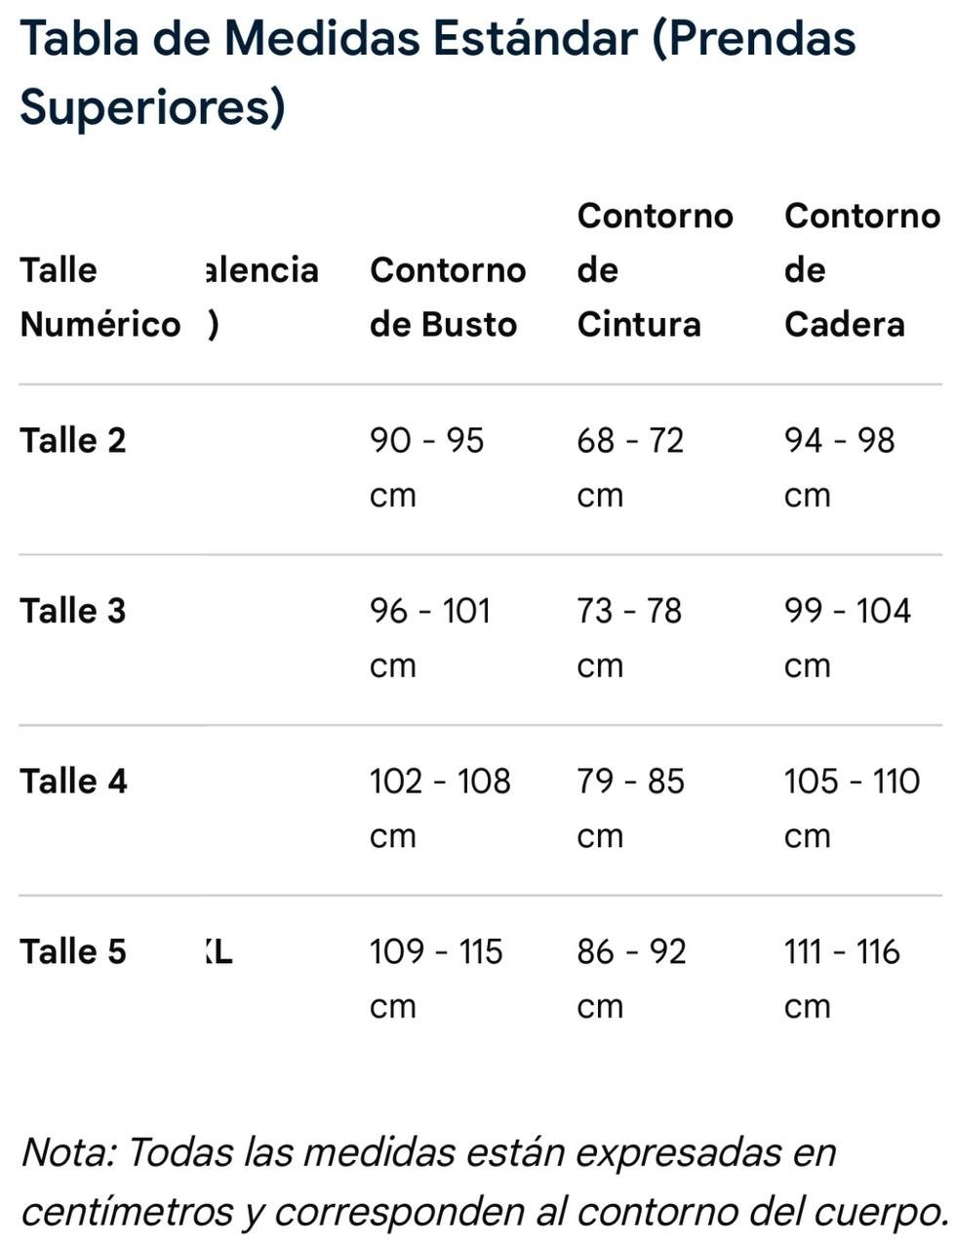Select the Talle 5 row label
The image size is (955, 1249).
pyautogui.click(x=73, y=951)
